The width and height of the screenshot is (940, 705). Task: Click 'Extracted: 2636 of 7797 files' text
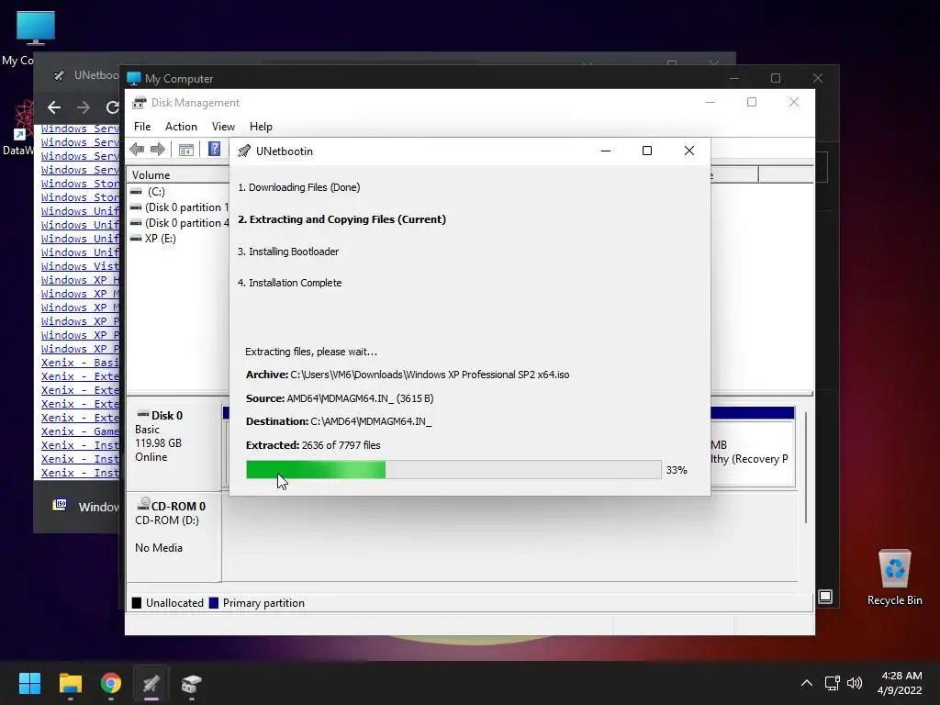click(x=313, y=445)
